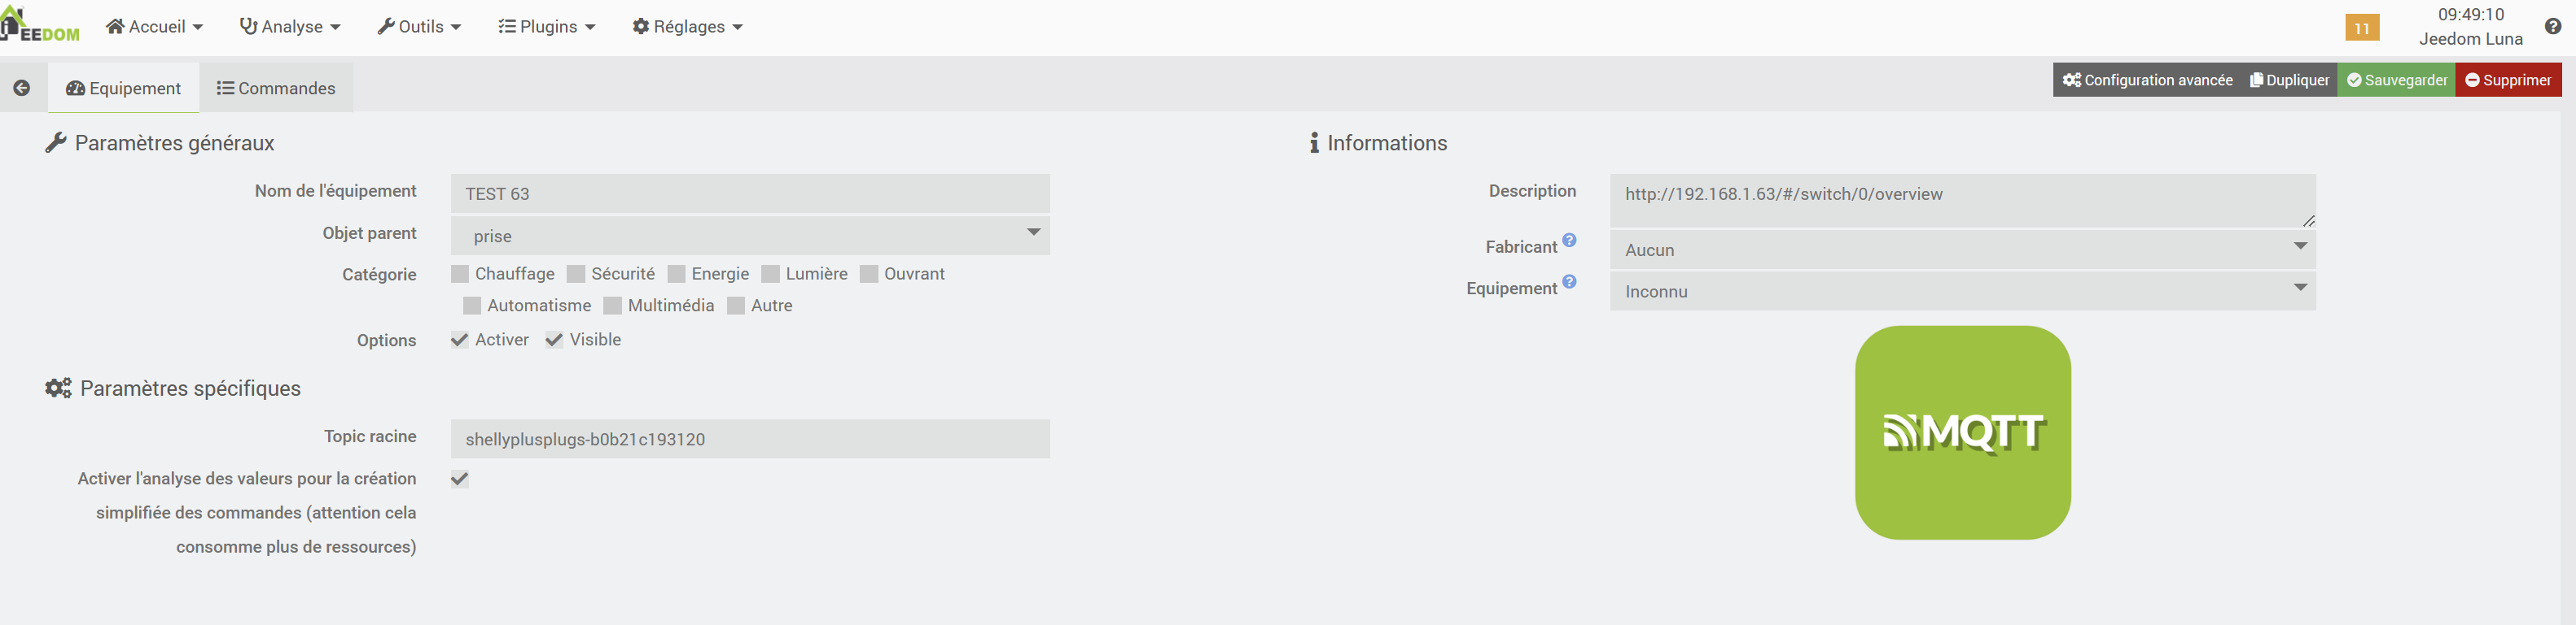Click the clock showing 09:49:10
2576x625 pixels.
coord(2470,15)
